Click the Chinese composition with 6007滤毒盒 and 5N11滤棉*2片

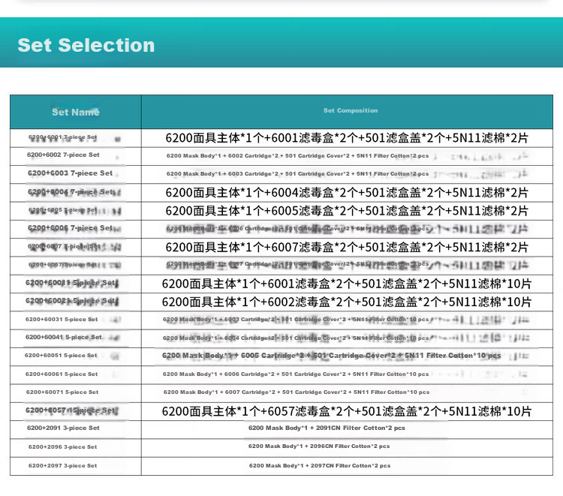click(347, 248)
